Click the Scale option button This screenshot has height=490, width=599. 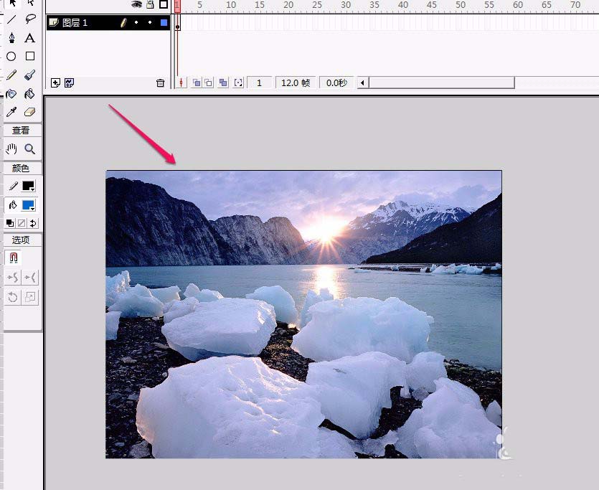click(30, 297)
